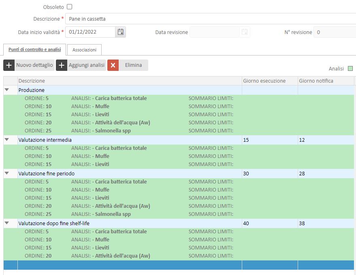This screenshot has width=356, height=275.
Task: Select the blue highlighted empty row at bottom
Action: pos(179,265)
